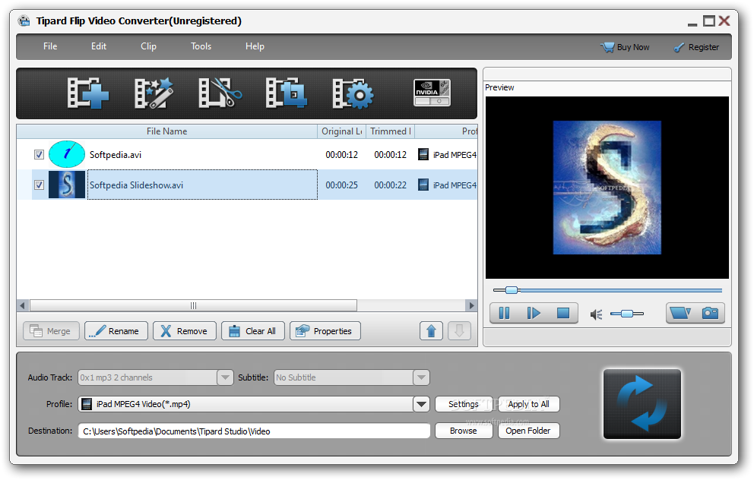
Task: Open the Properties button
Action: click(x=325, y=330)
